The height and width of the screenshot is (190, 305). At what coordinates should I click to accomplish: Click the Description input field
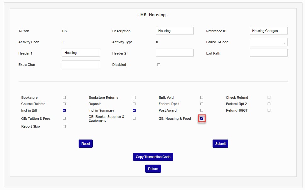(175, 31)
